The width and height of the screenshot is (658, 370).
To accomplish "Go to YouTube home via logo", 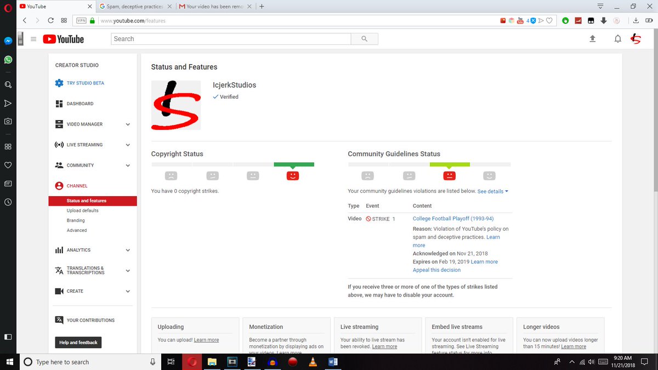I will (x=64, y=39).
